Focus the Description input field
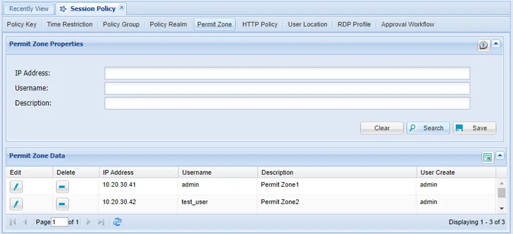 [x=287, y=103]
